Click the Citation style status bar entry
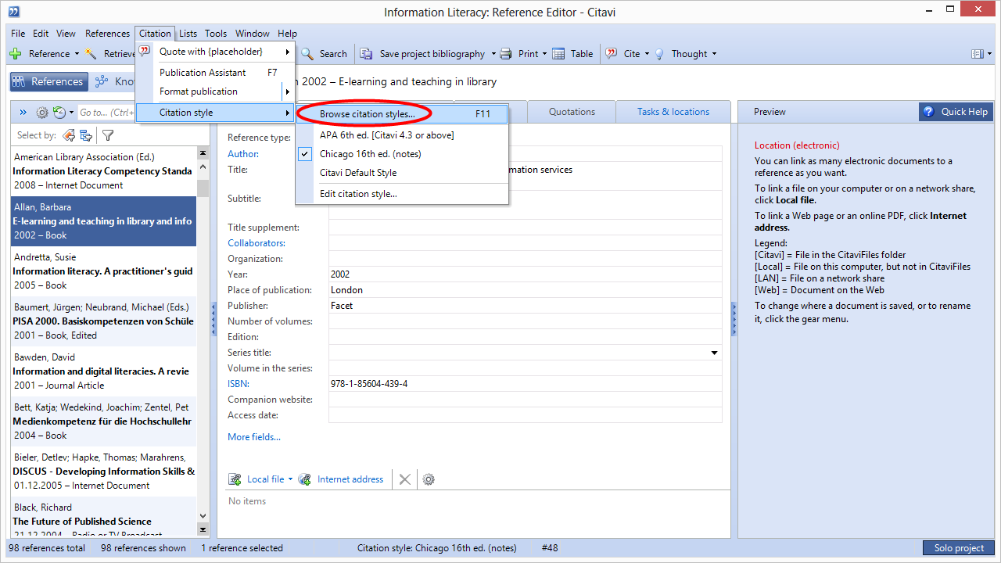 coord(437,548)
